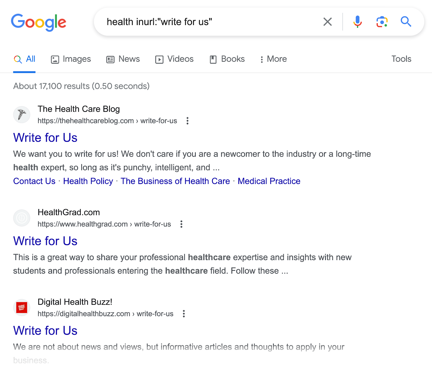The height and width of the screenshot is (378, 432).
Task: Open Tools options
Action: click(401, 59)
